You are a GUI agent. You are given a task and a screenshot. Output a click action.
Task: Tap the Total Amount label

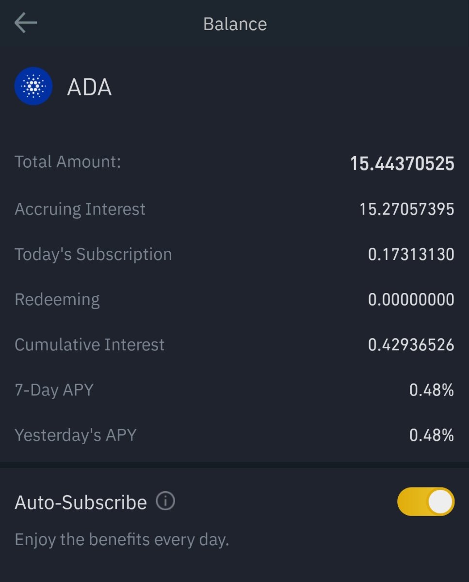[67, 162]
